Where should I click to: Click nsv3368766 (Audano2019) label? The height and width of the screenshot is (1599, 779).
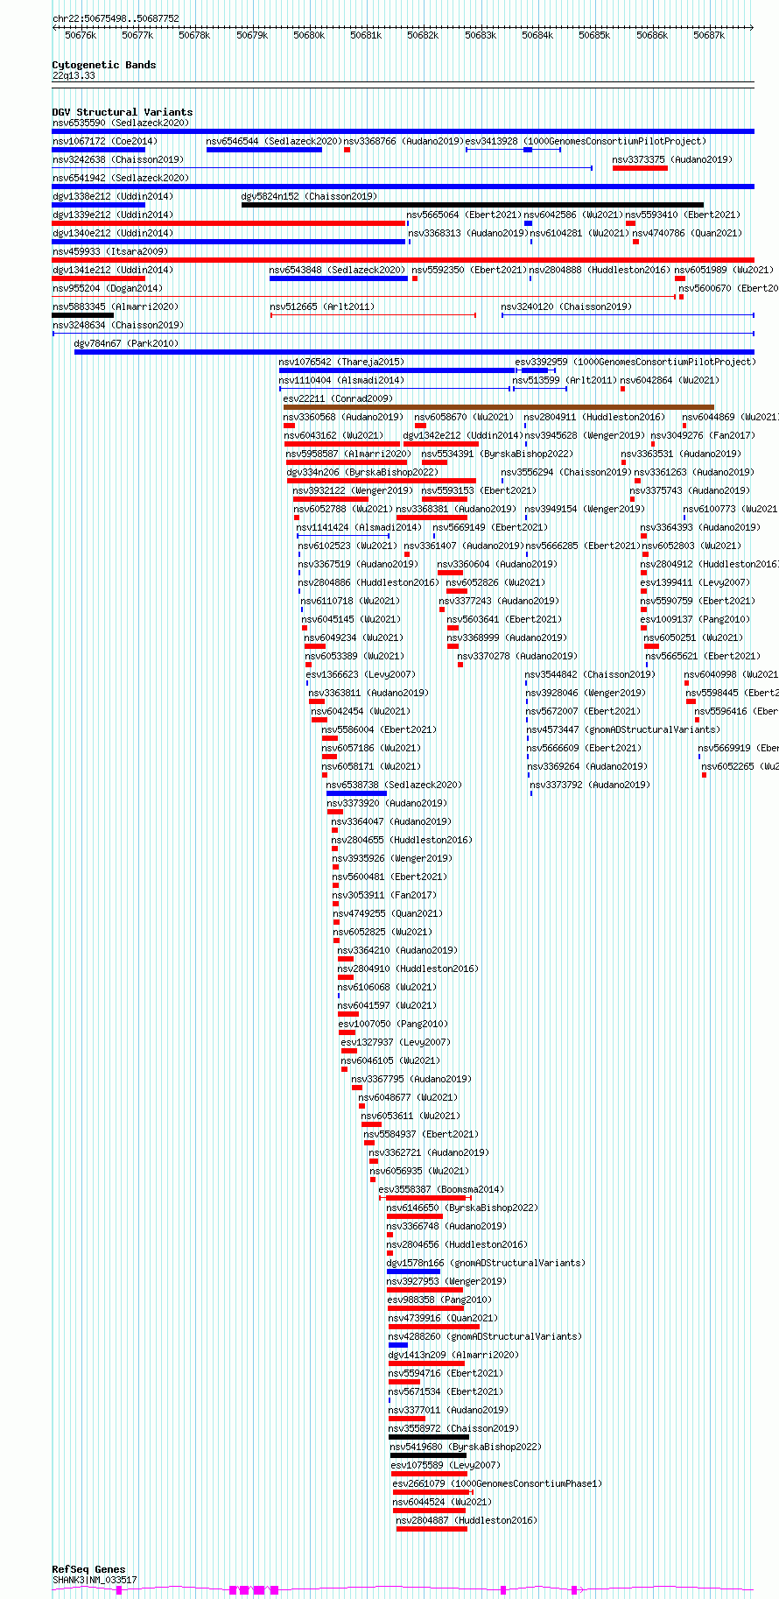404,141
